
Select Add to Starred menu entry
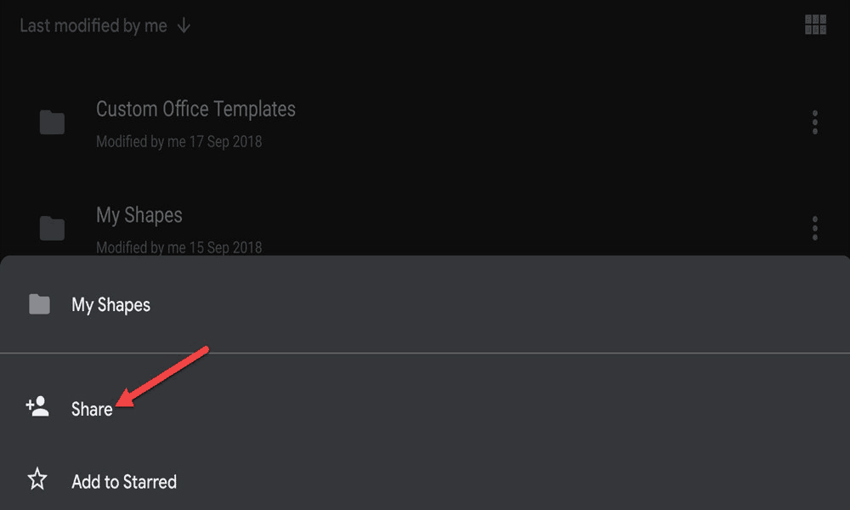124,482
